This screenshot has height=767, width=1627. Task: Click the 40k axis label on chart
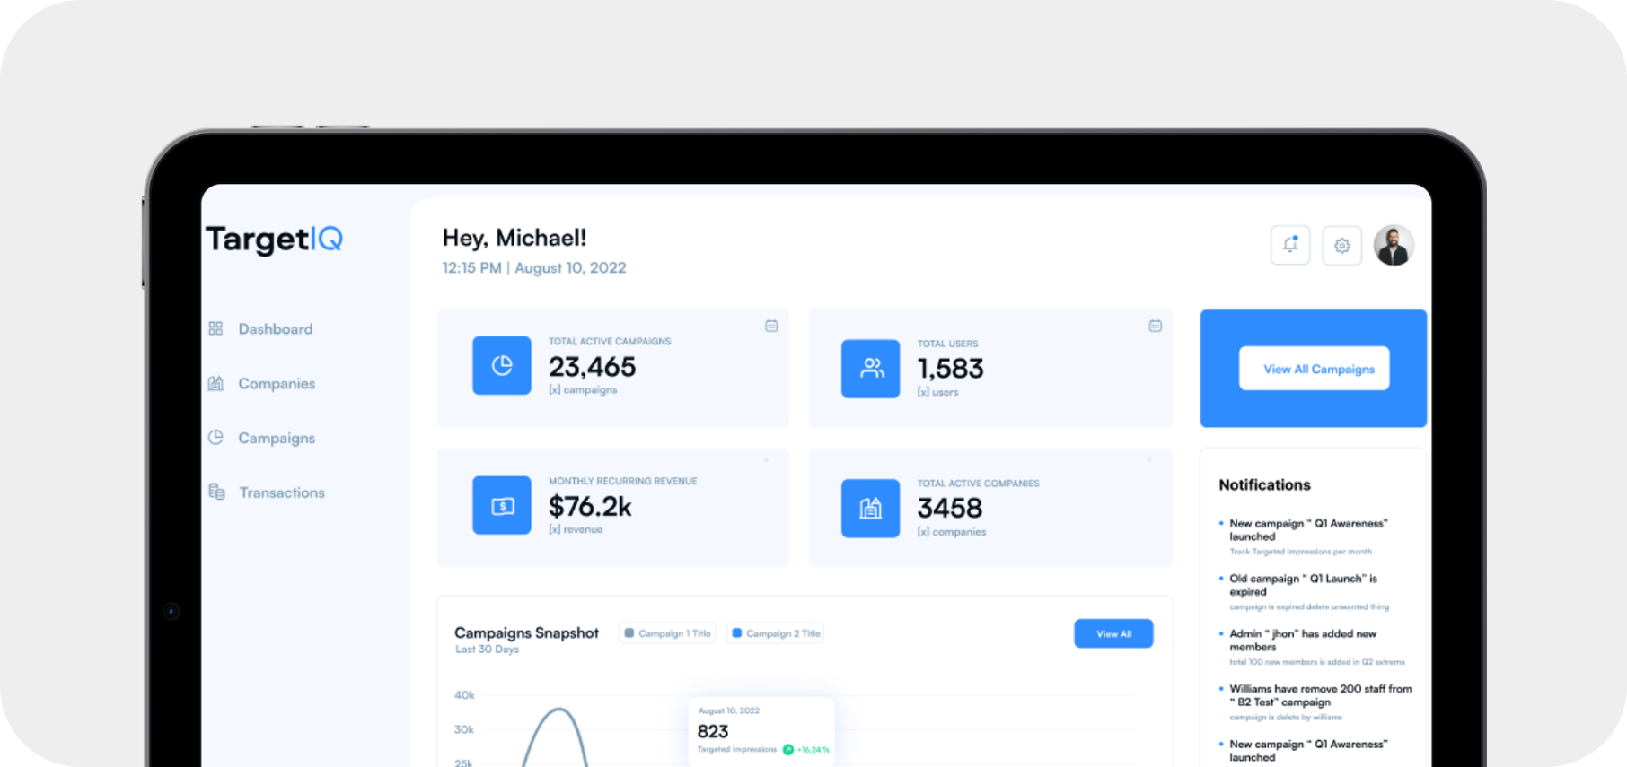click(464, 695)
